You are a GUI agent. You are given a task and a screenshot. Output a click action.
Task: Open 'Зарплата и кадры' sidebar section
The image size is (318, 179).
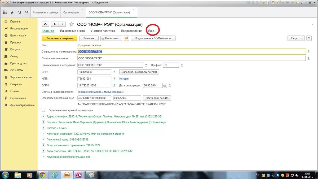(x=21, y=77)
